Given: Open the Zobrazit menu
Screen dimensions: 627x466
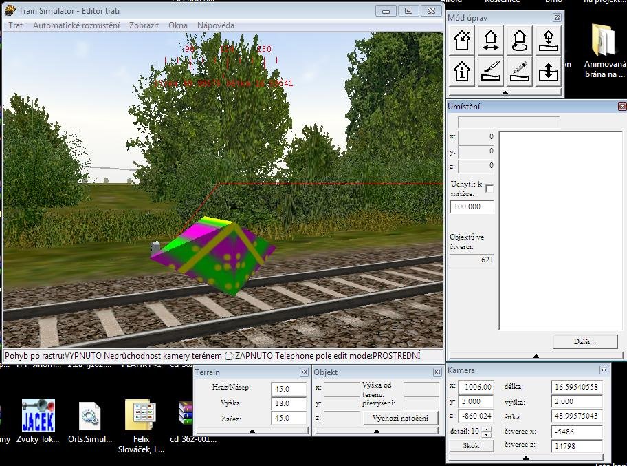Looking at the screenshot, I should [x=144, y=25].
